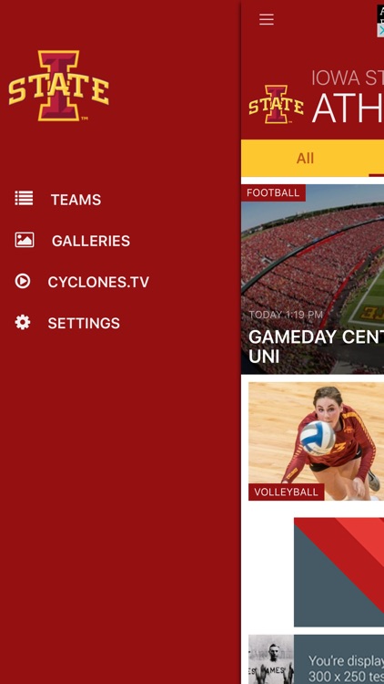
Task: Tap the FOOTBALL category tag
Action: 273,192
